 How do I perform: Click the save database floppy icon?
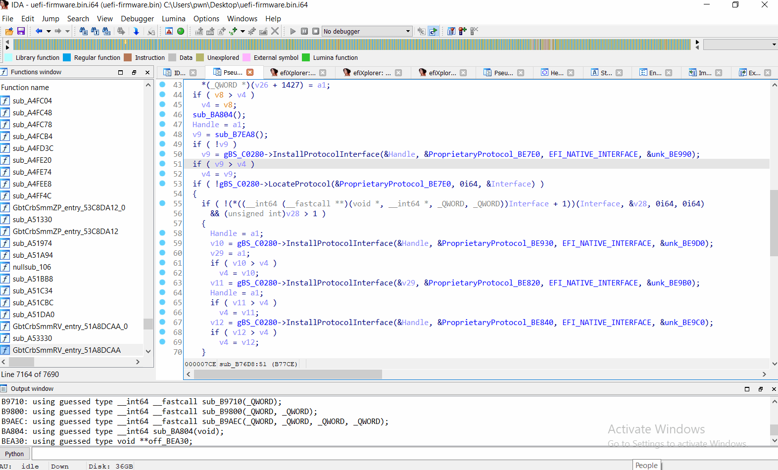(21, 31)
